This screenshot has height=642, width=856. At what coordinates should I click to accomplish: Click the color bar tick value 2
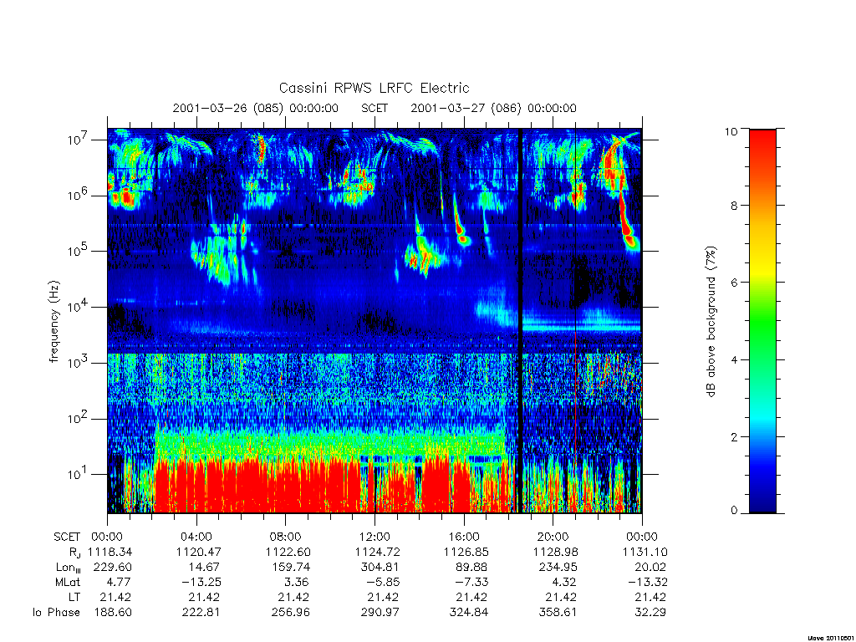point(734,436)
